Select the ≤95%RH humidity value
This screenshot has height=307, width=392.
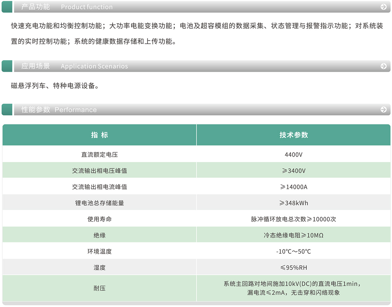(293, 268)
